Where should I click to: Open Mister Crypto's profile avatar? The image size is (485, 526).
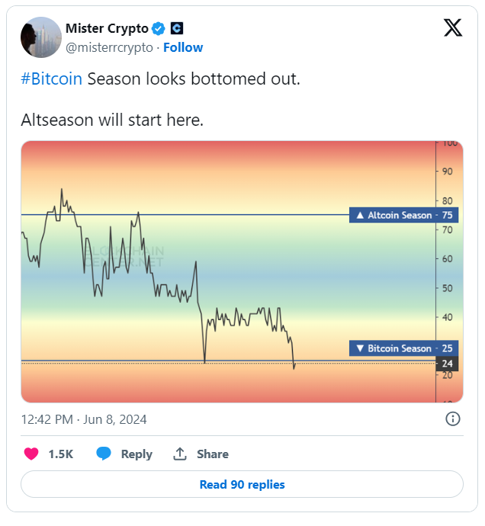point(41,37)
